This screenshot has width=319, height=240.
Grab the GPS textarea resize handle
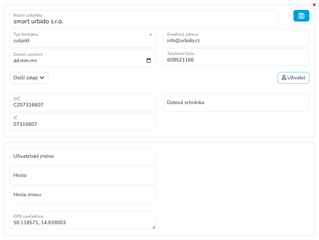(x=154, y=227)
